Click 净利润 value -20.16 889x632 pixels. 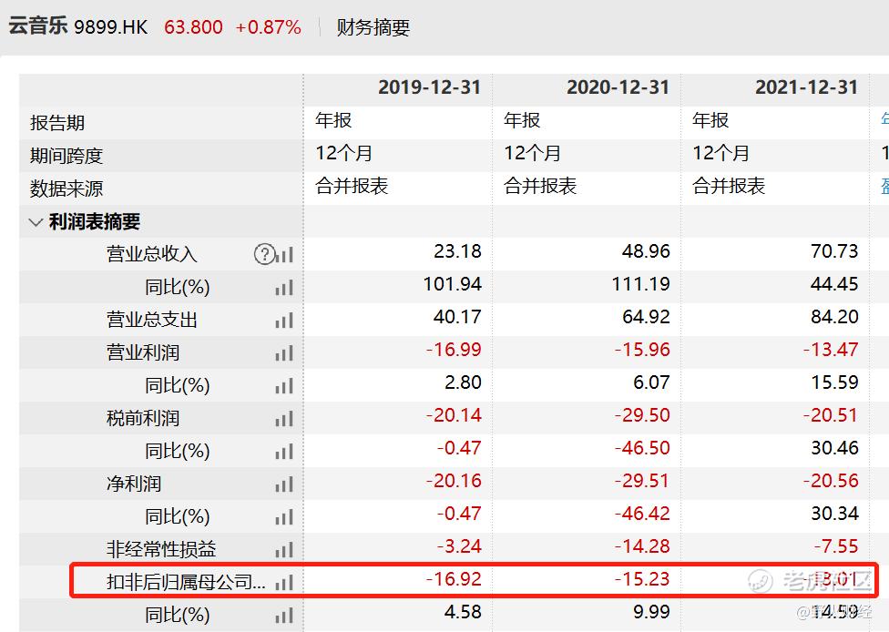tap(454, 481)
